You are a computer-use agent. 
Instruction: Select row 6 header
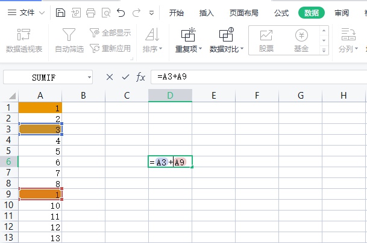(9, 161)
